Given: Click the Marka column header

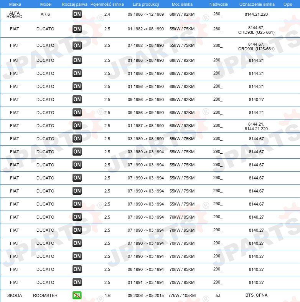Looking at the screenshot, I should click(x=15, y=4).
